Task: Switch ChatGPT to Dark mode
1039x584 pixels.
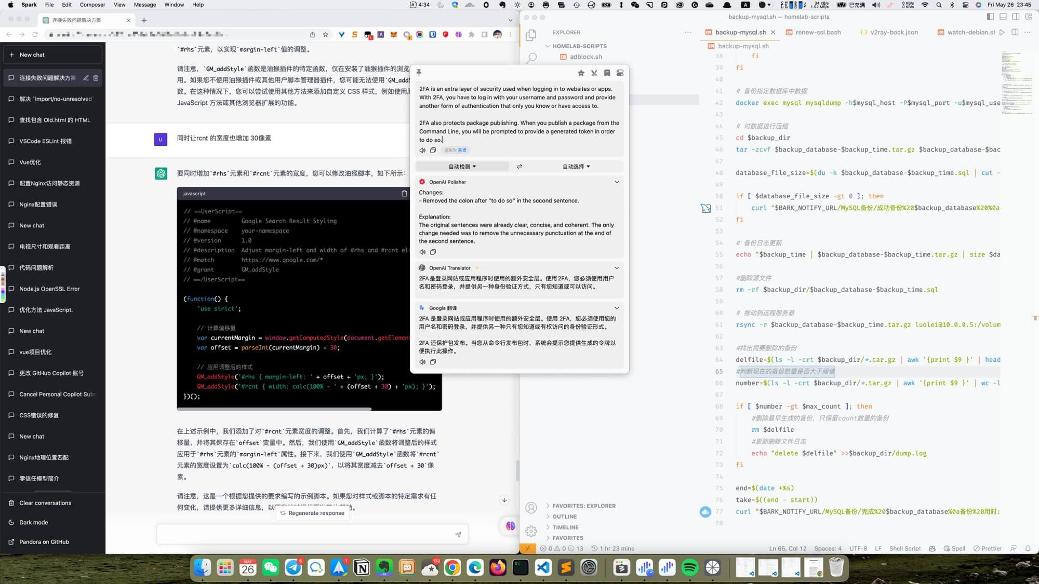Action: click(x=33, y=522)
